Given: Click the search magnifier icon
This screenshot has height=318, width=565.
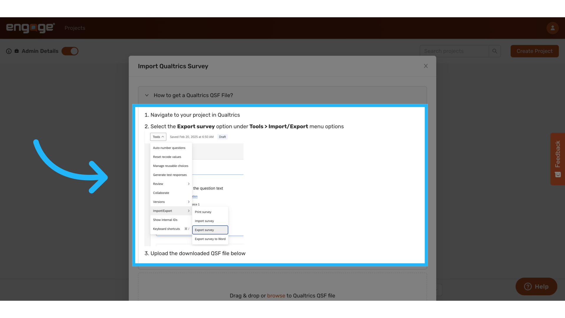Looking at the screenshot, I should [495, 51].
